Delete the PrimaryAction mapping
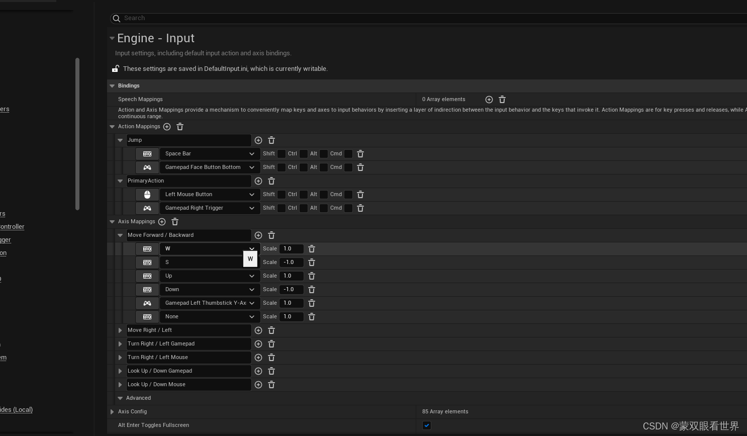The height and width of the screenshot is (436, 747). coord(271,181)
